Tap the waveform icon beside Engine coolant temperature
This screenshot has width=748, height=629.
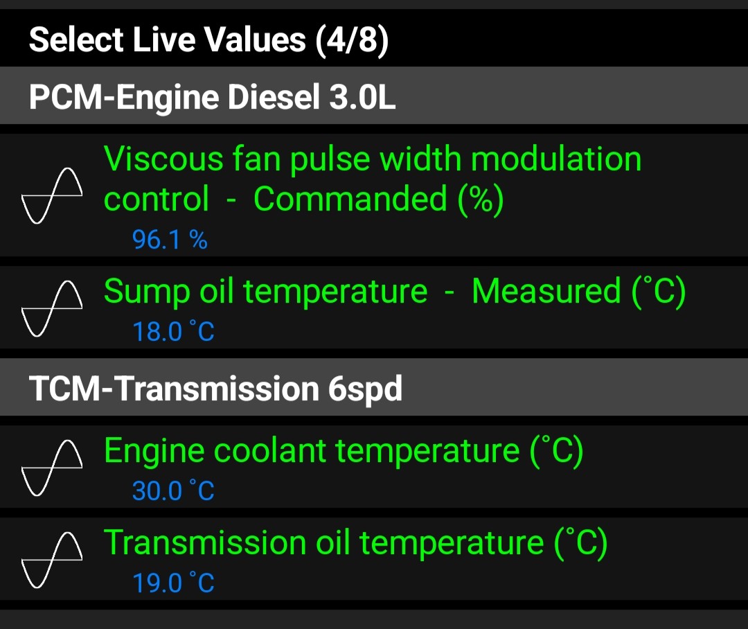point(52,468)
